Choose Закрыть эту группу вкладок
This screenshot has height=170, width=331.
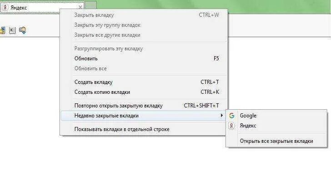point(144,25)
